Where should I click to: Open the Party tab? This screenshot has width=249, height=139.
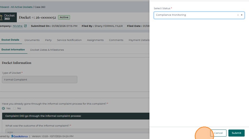coord(48,40)
